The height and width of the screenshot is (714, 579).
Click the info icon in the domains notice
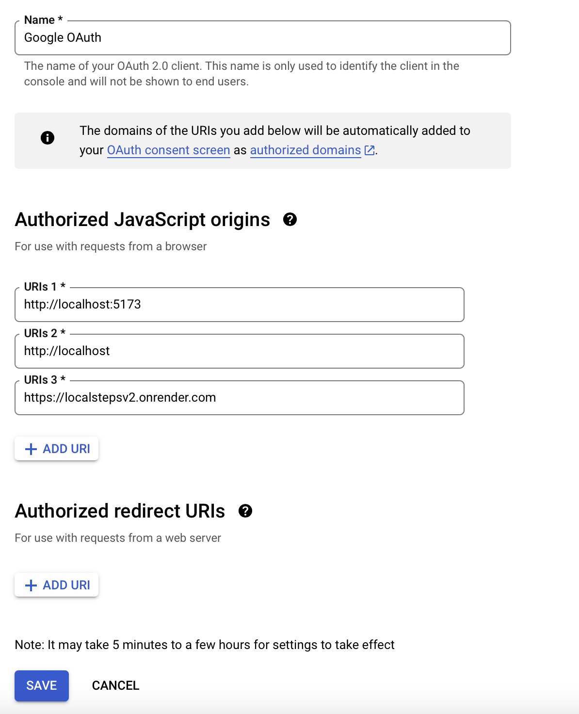[x=48, y=138]
